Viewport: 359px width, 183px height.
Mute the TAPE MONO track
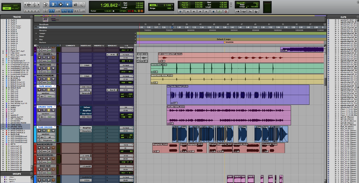coord(53,90)
